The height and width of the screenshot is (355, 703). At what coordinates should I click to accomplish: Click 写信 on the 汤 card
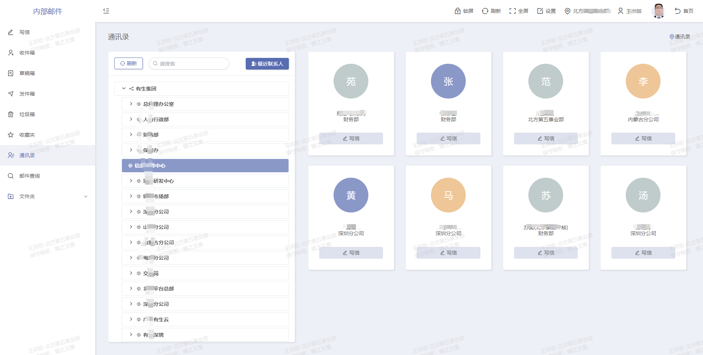(643, 253)
